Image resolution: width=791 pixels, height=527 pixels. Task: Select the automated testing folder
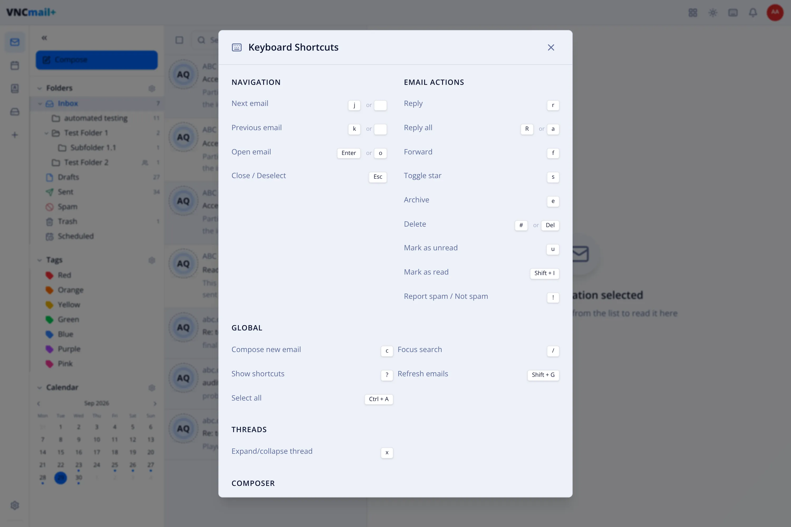[x=97, y=118]
